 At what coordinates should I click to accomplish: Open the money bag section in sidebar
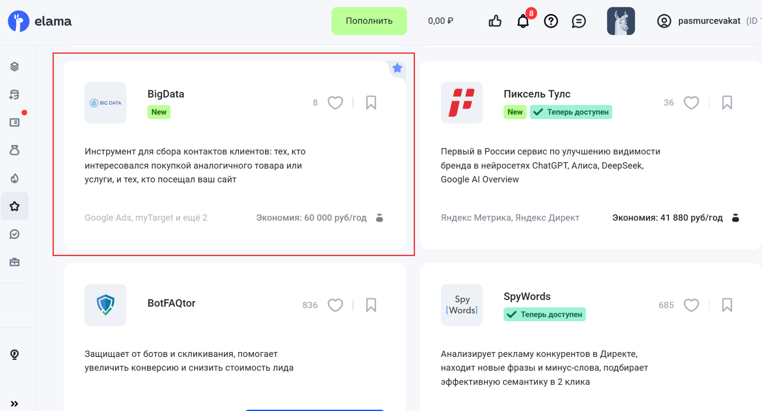coord(14,150)
